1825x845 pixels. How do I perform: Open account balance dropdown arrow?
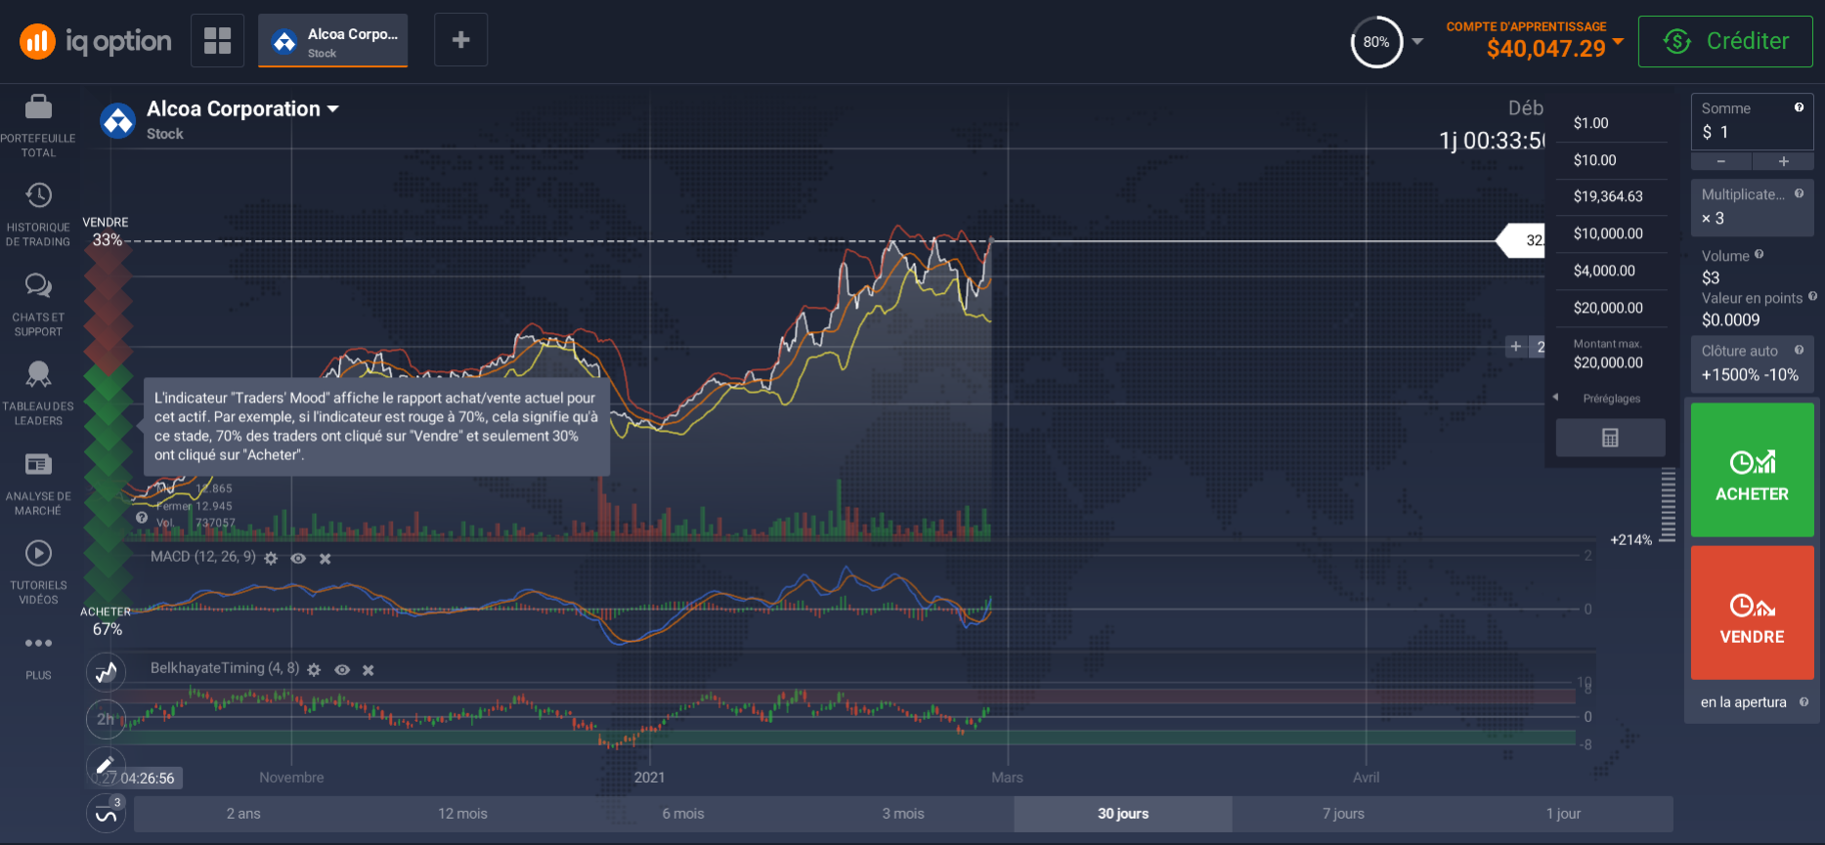point(1618,41)
